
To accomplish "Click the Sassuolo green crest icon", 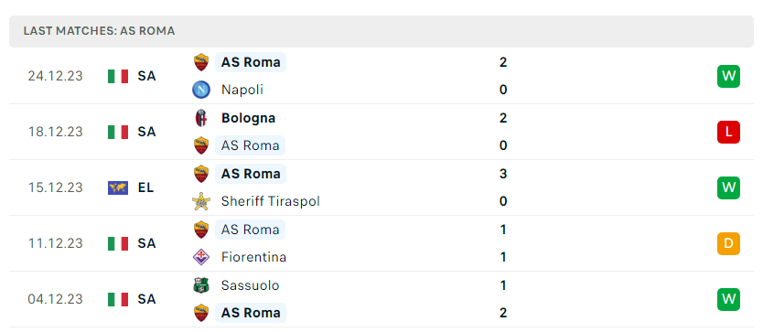I will [x=201, y=285].
